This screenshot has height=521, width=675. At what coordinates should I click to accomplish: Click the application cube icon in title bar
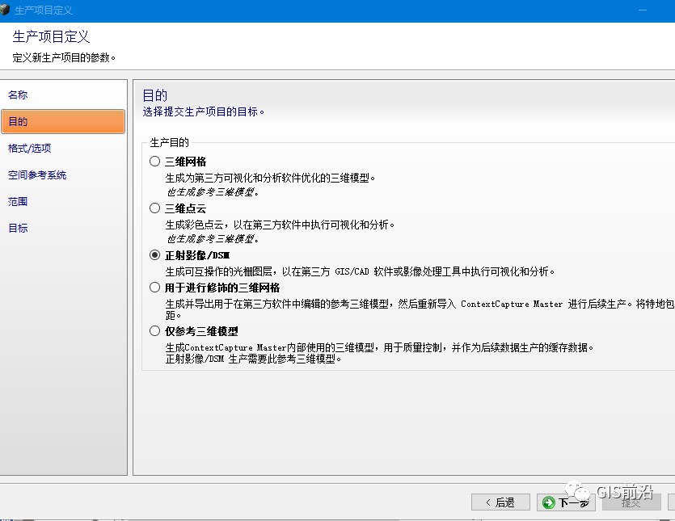(x=5, y=10)
